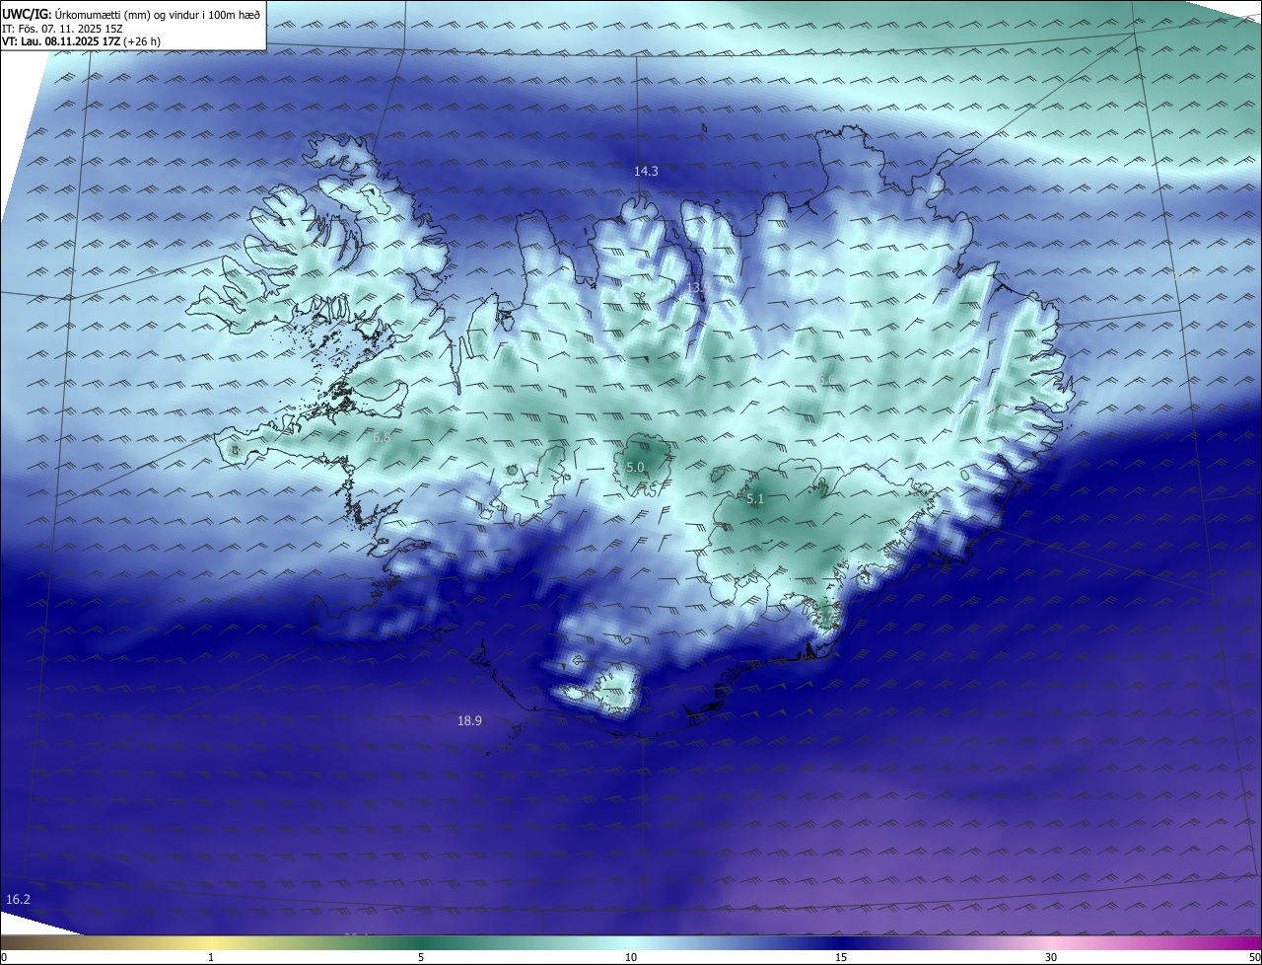Click the 6.6 value in northeast Iceland

click(x=827, y=379)
